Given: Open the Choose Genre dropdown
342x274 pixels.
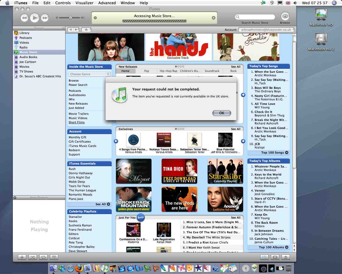Looking at the screenshot, I should 90,74.
